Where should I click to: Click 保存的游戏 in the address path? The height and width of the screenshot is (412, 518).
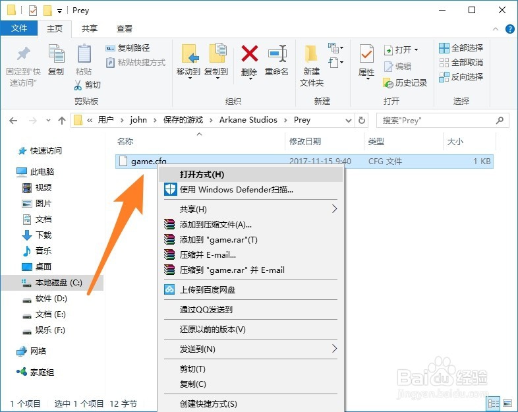point(183,120)
